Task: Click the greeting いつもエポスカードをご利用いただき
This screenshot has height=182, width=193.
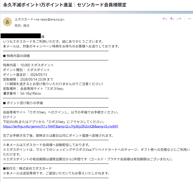Action: coord(53,42)
